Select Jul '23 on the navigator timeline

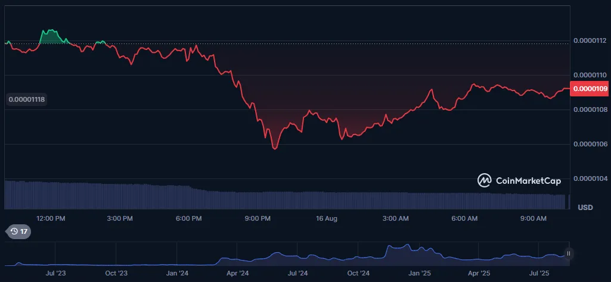pyautogui.click(x=55, y=274)
